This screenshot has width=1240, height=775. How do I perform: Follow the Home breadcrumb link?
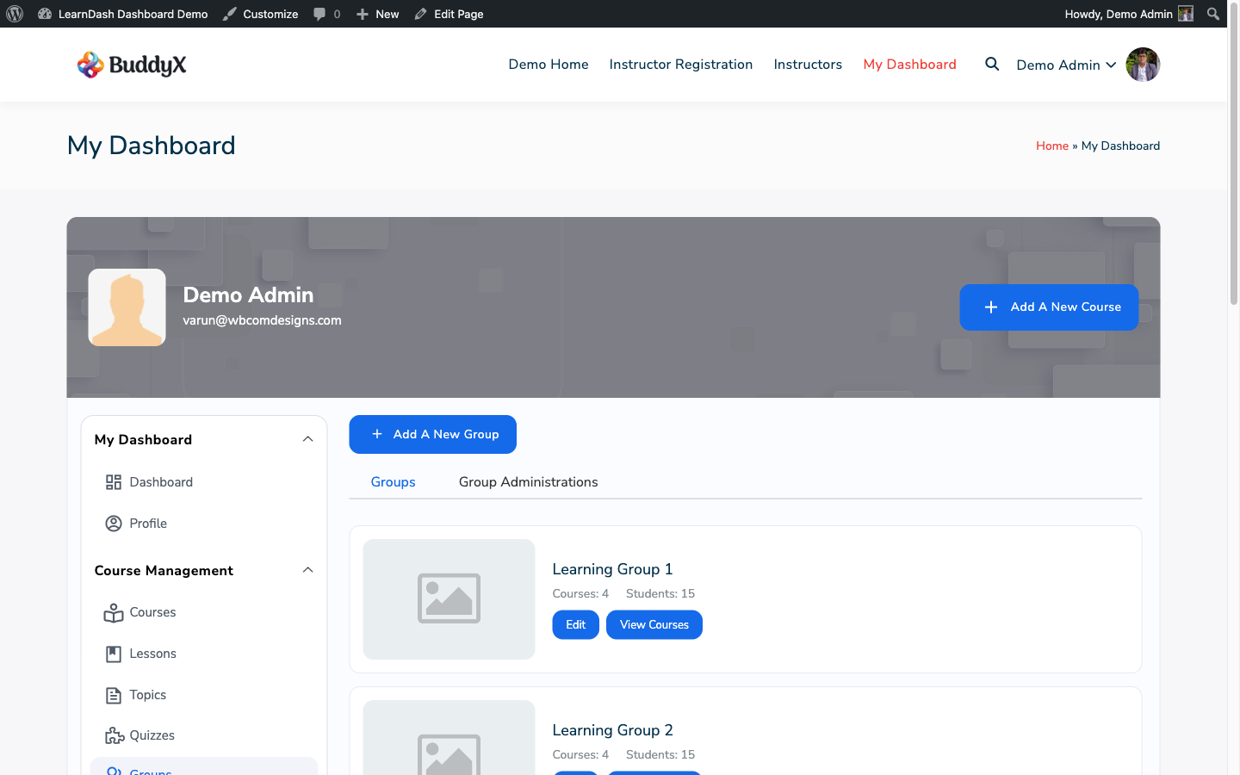pyautogui.click(x=1051, y=146)
